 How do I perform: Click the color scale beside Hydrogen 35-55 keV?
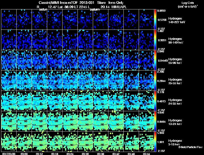click(155, 80)
